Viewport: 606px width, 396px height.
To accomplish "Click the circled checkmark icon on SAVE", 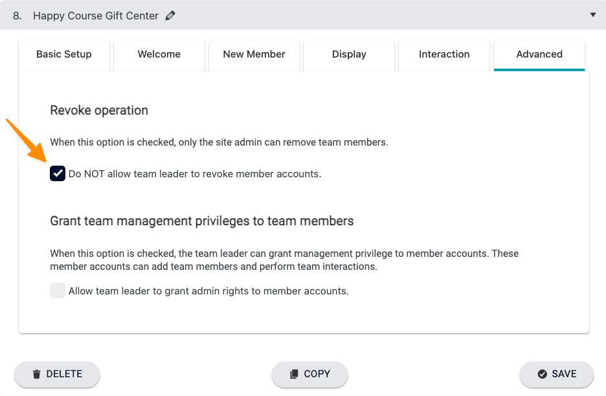I will [x=542, y=374].
